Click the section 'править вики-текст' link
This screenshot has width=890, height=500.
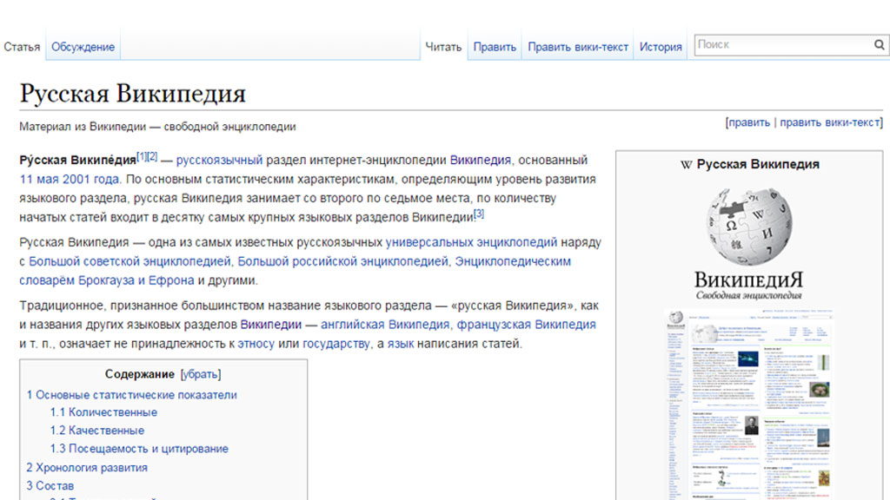[829, 122]
